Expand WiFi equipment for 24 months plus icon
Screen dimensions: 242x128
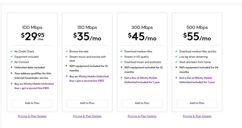click(176, 67)
